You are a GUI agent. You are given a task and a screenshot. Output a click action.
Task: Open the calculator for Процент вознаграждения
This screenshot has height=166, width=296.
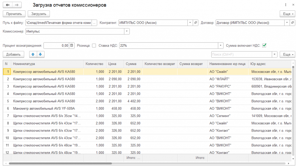point(72,45)
